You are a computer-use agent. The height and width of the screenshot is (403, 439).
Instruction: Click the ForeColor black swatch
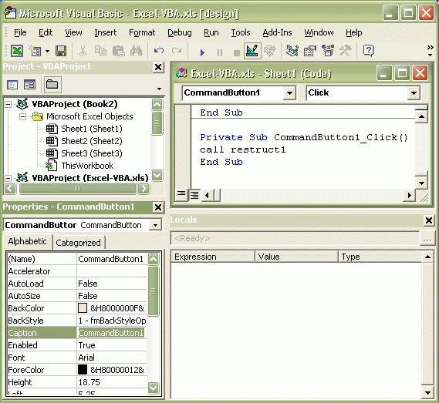(83, 370)
